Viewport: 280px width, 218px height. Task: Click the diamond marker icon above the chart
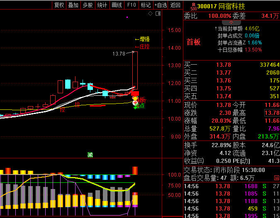(x=151, y=14)
